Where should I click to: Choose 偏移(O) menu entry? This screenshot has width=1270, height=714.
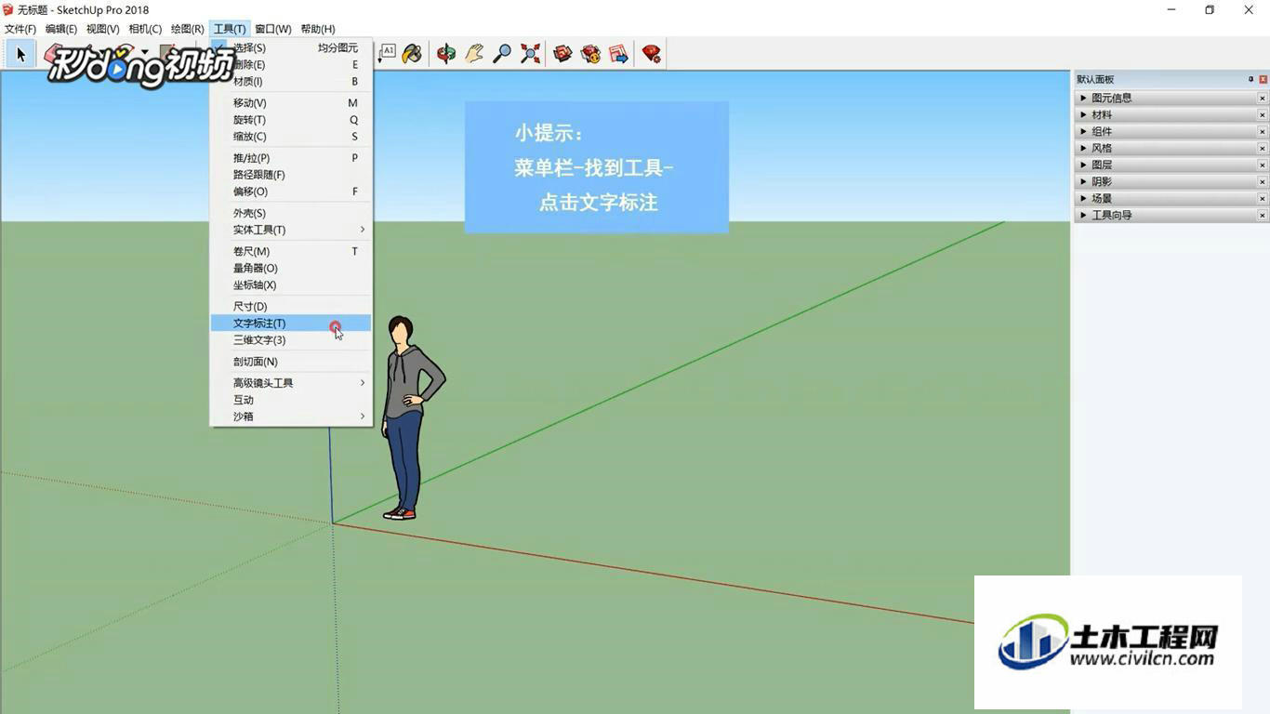click(x=291, y=192)
